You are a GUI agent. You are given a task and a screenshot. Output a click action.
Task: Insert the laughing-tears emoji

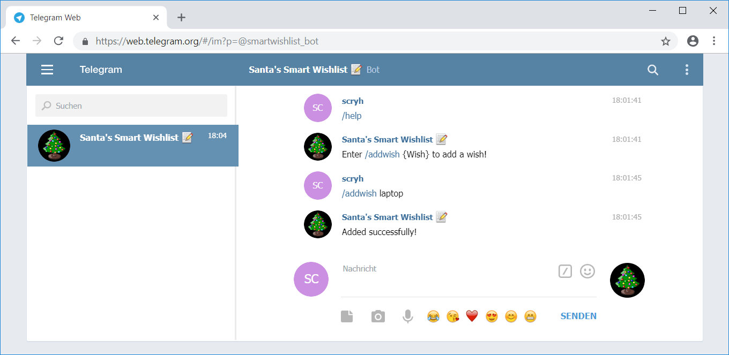pyautogui.click(x=433, y=316)
